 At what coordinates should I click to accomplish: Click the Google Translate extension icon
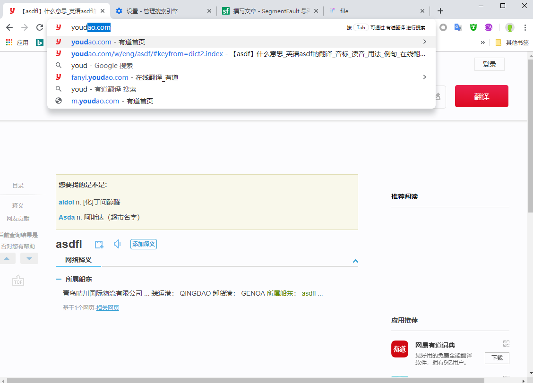(x=458, y=27)
